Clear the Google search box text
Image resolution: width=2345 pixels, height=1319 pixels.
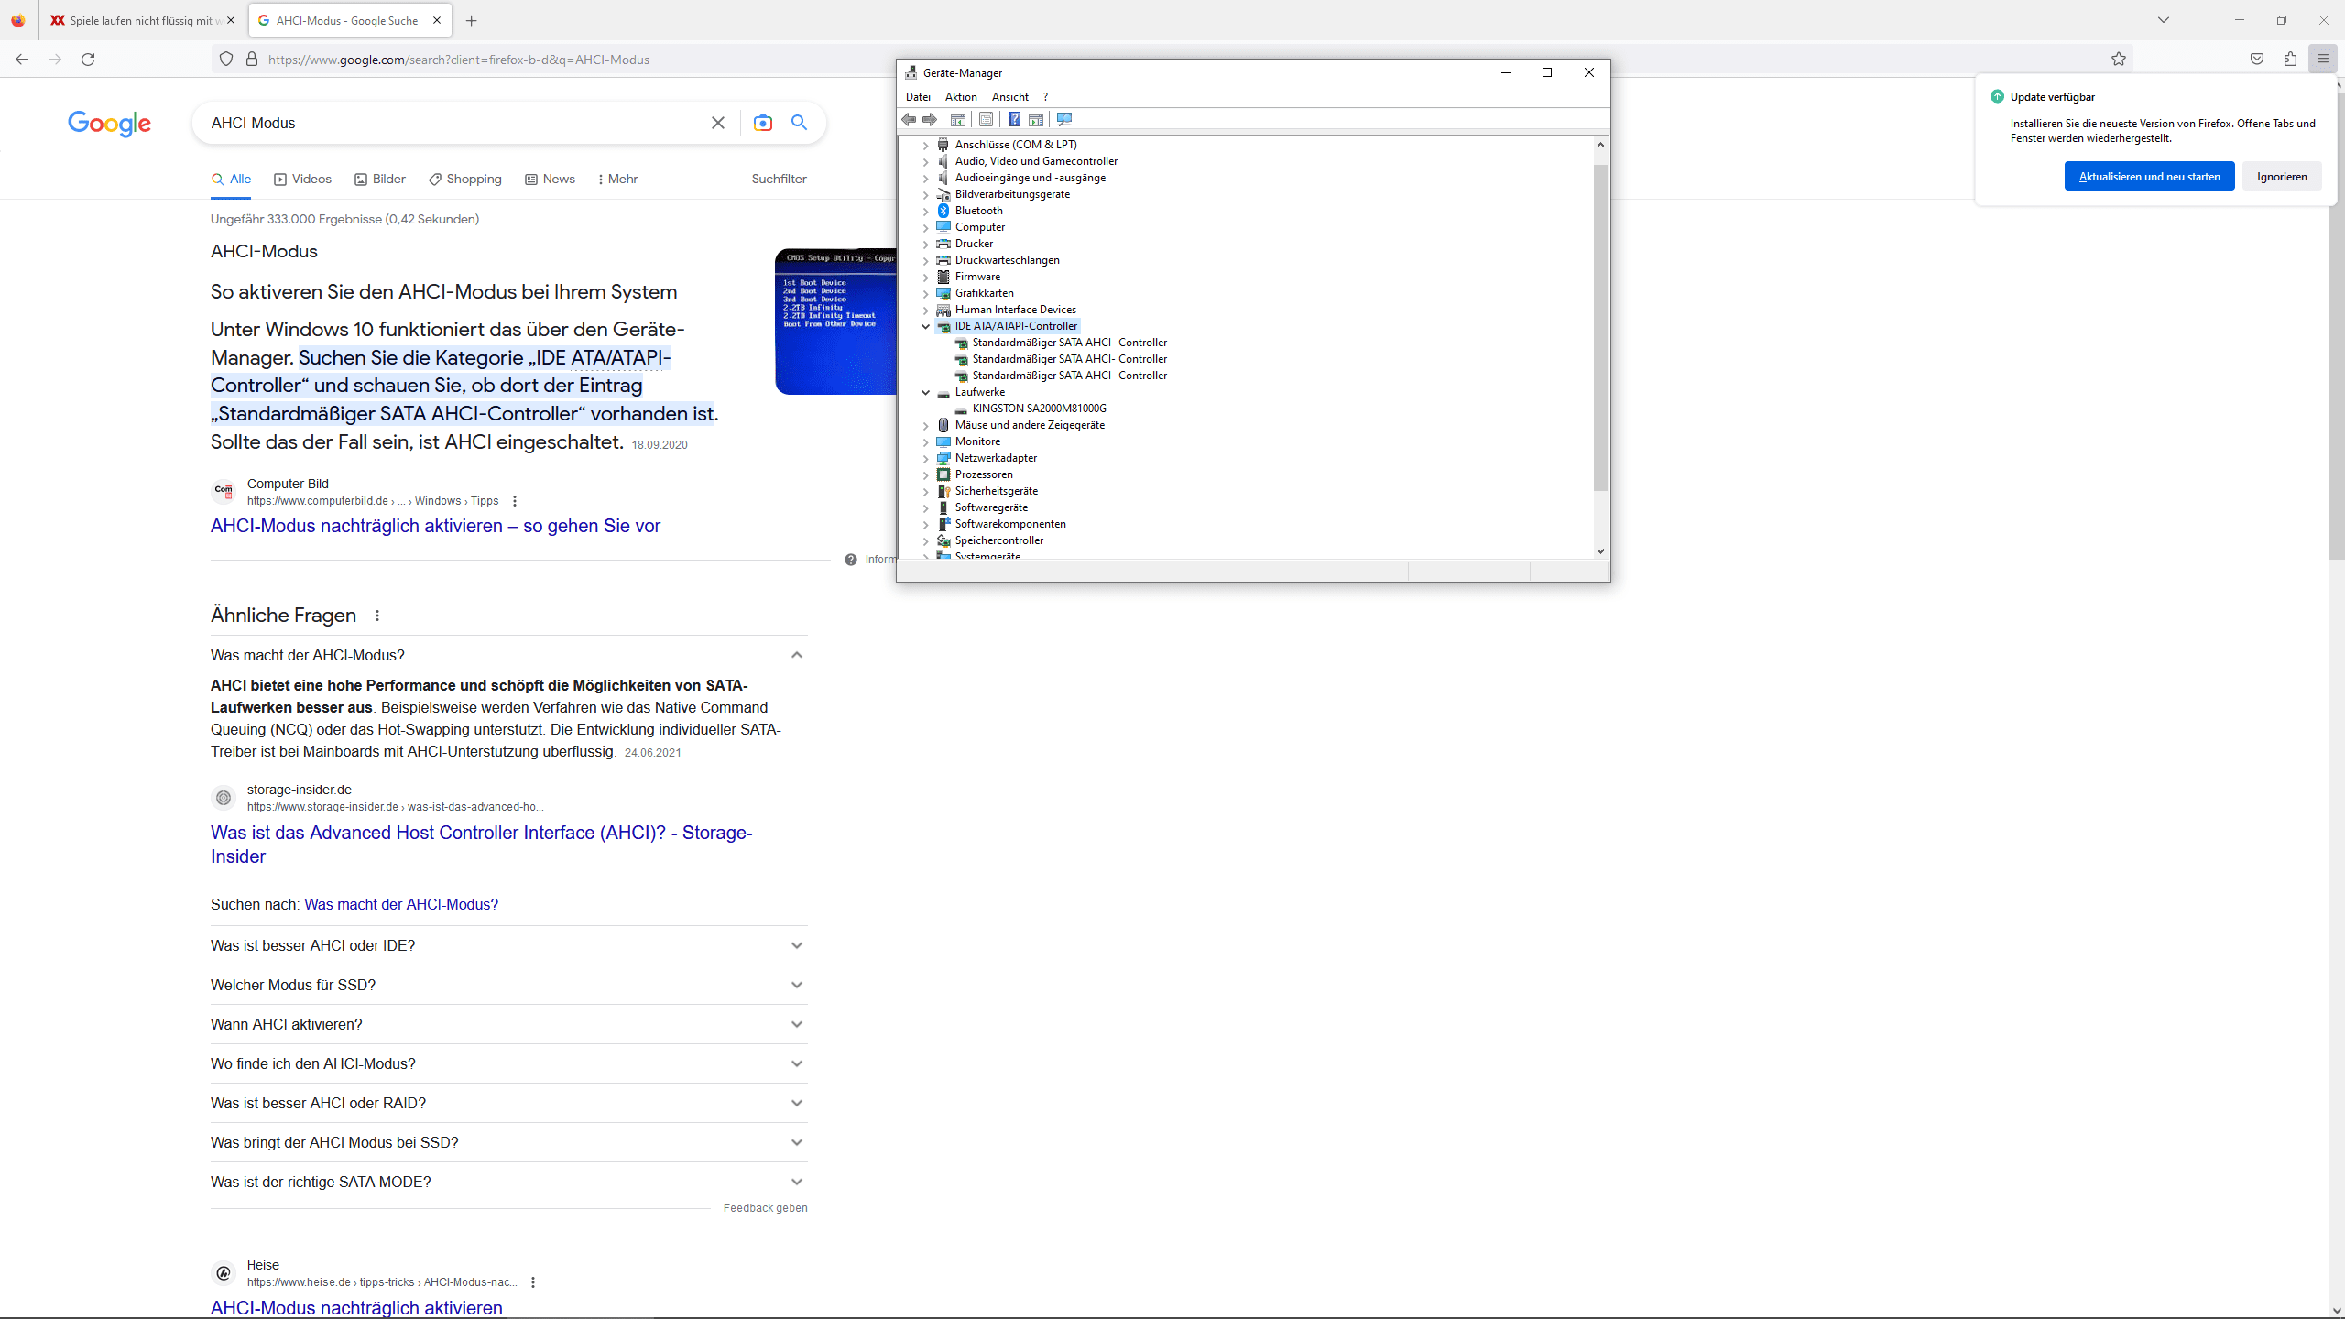[x=718, y=123]
